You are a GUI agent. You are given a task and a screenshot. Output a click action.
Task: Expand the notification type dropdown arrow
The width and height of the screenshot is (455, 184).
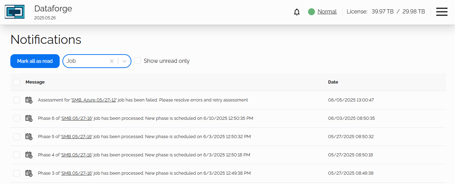pyautogui.click(x=125, y=61)
